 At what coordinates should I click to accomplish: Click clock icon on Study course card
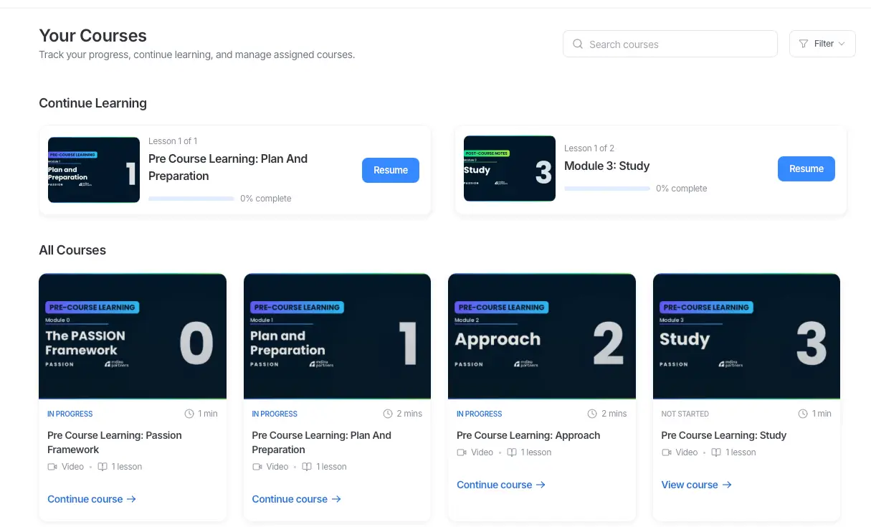pyautogui.click(x=803, y=414)
